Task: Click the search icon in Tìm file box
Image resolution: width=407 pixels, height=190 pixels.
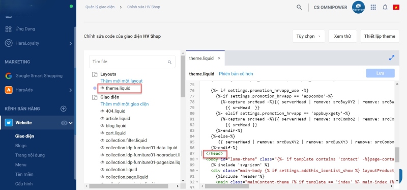Action: 169,62
